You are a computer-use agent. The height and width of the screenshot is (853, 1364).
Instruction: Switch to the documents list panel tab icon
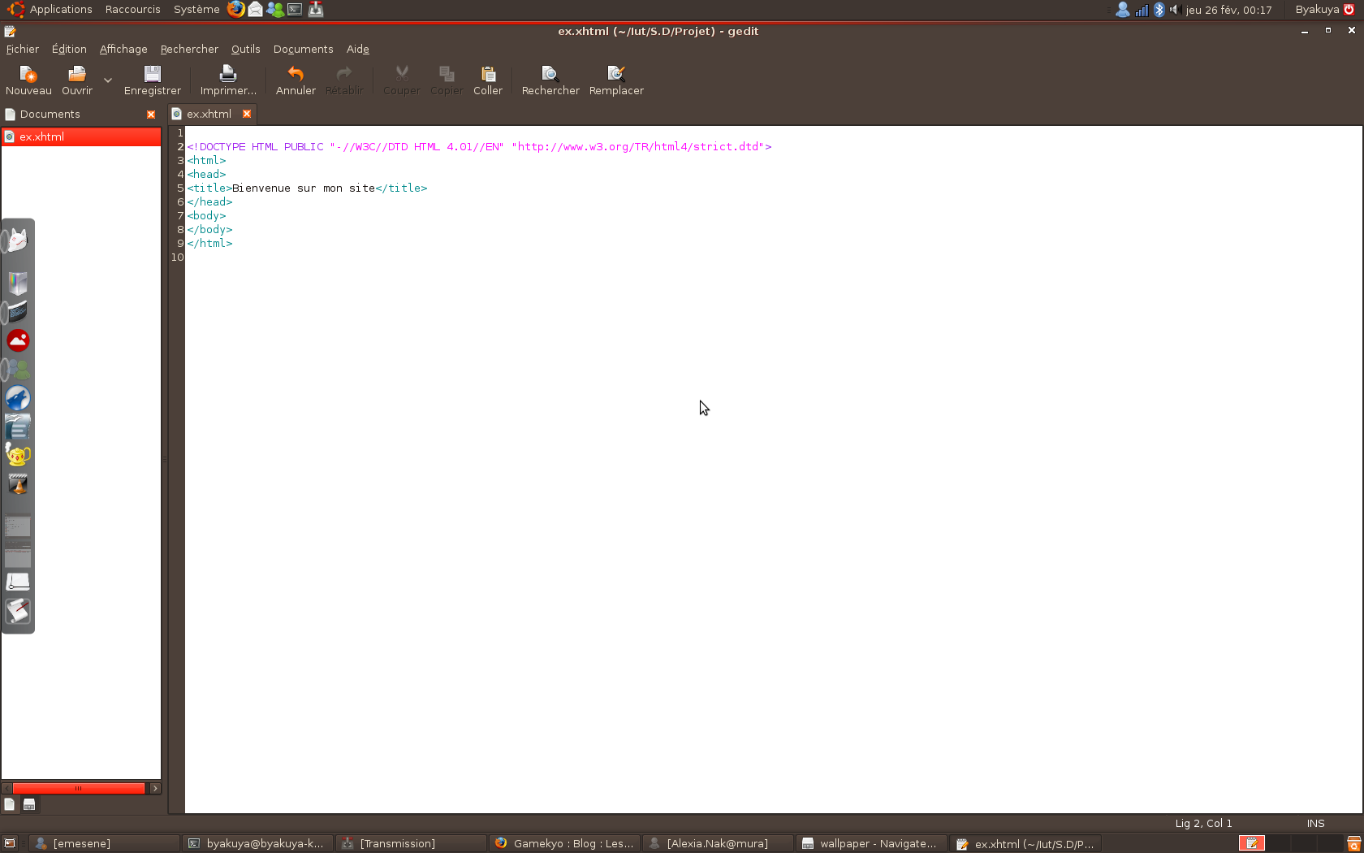(x=9, y=804)
